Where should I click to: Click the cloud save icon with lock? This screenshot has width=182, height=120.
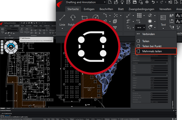pyautogui.click(x=141, y=2)
